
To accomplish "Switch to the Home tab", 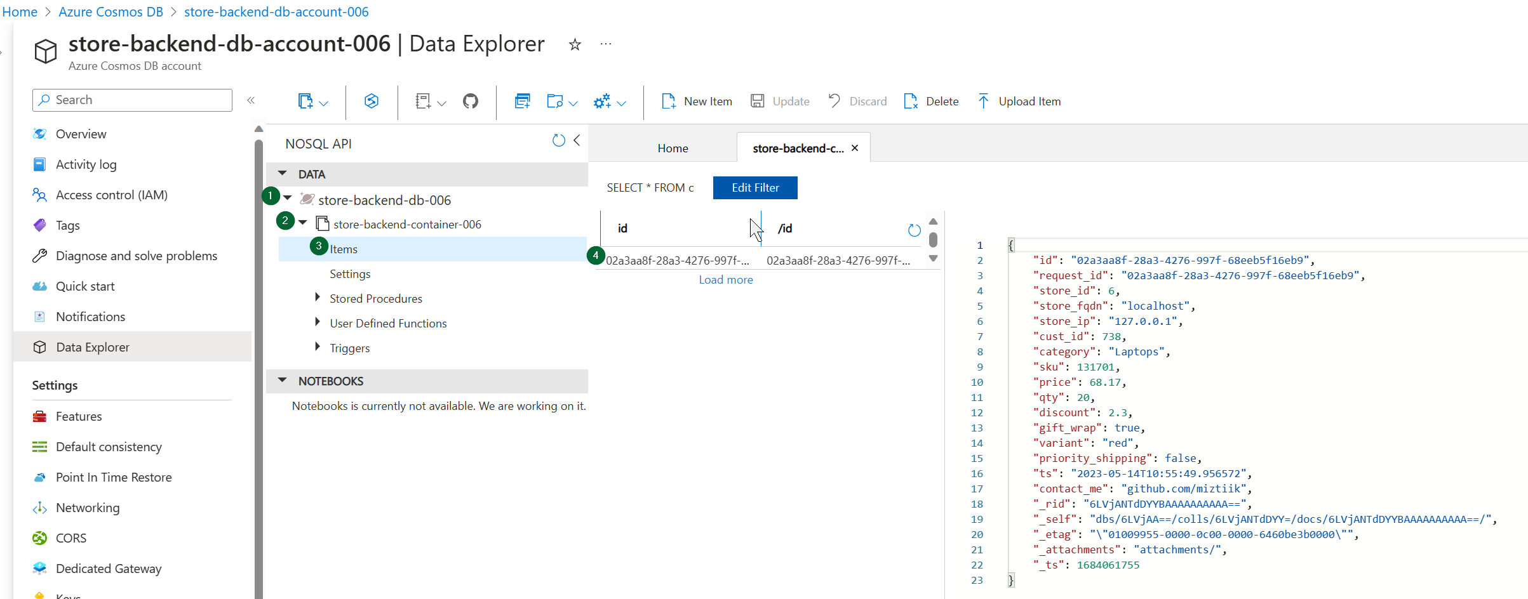I will click(x=673, y=148).
